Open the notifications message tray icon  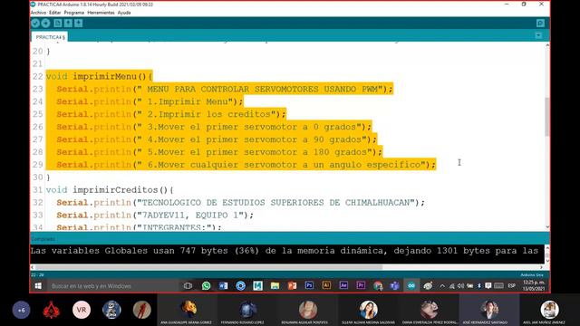pyautogui.click(x=488, y=286)
